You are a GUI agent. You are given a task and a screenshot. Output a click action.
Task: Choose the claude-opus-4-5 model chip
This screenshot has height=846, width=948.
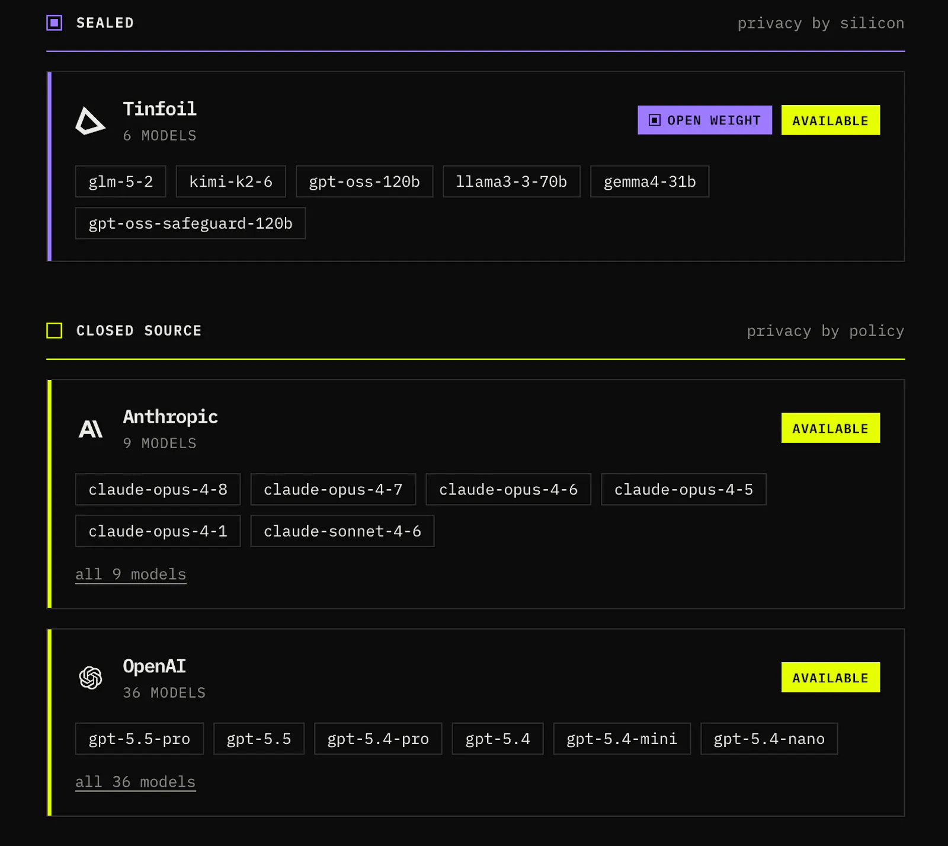684,490
